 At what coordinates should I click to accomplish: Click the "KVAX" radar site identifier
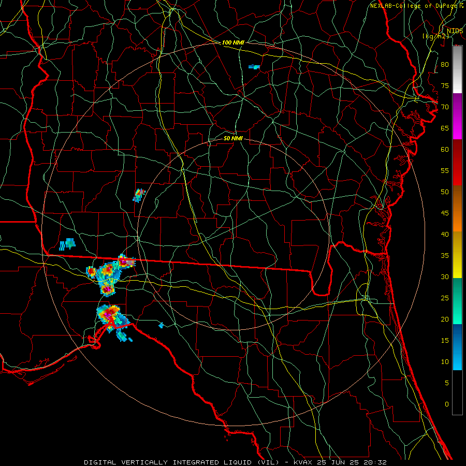302,462
